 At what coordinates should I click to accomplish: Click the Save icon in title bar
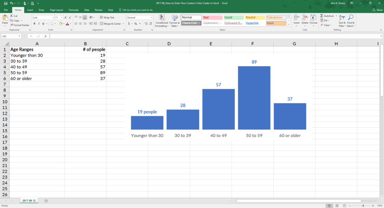pyautogui.click(x=6, y=3)
